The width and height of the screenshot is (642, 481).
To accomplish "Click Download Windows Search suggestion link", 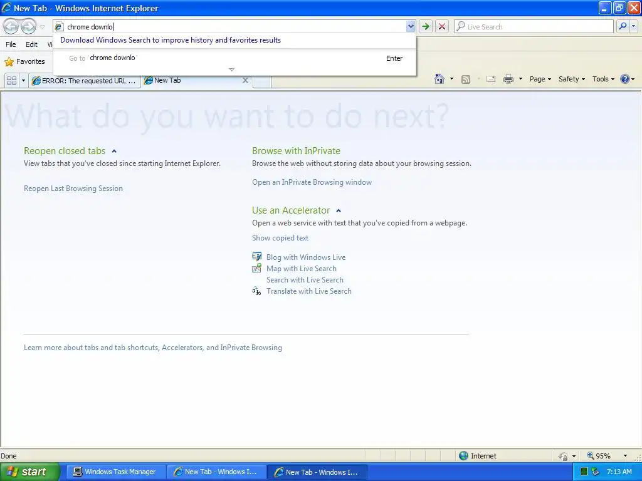I will pos(171,40).
